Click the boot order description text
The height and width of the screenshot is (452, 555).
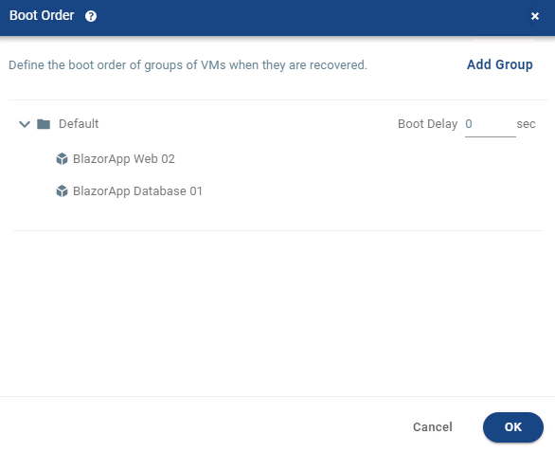(188, 65)
